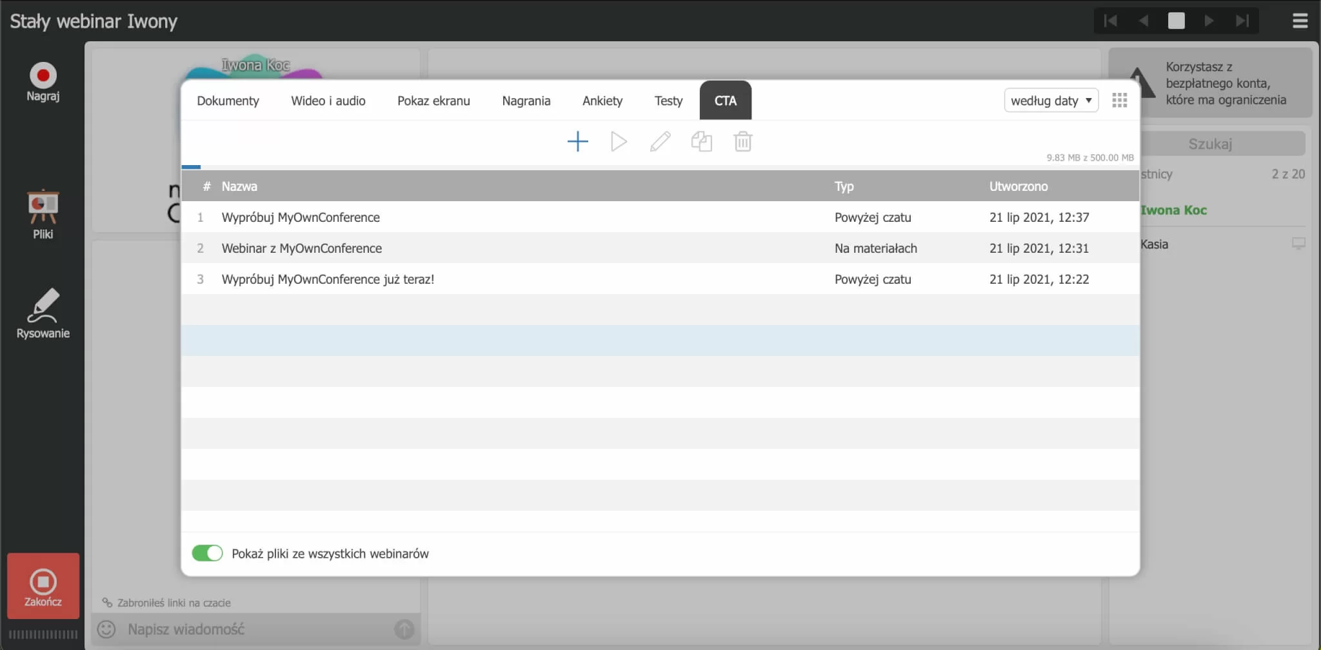1321x650 pixels.
Task: Open the emoji picker in chat
Action: coord(106,629)
